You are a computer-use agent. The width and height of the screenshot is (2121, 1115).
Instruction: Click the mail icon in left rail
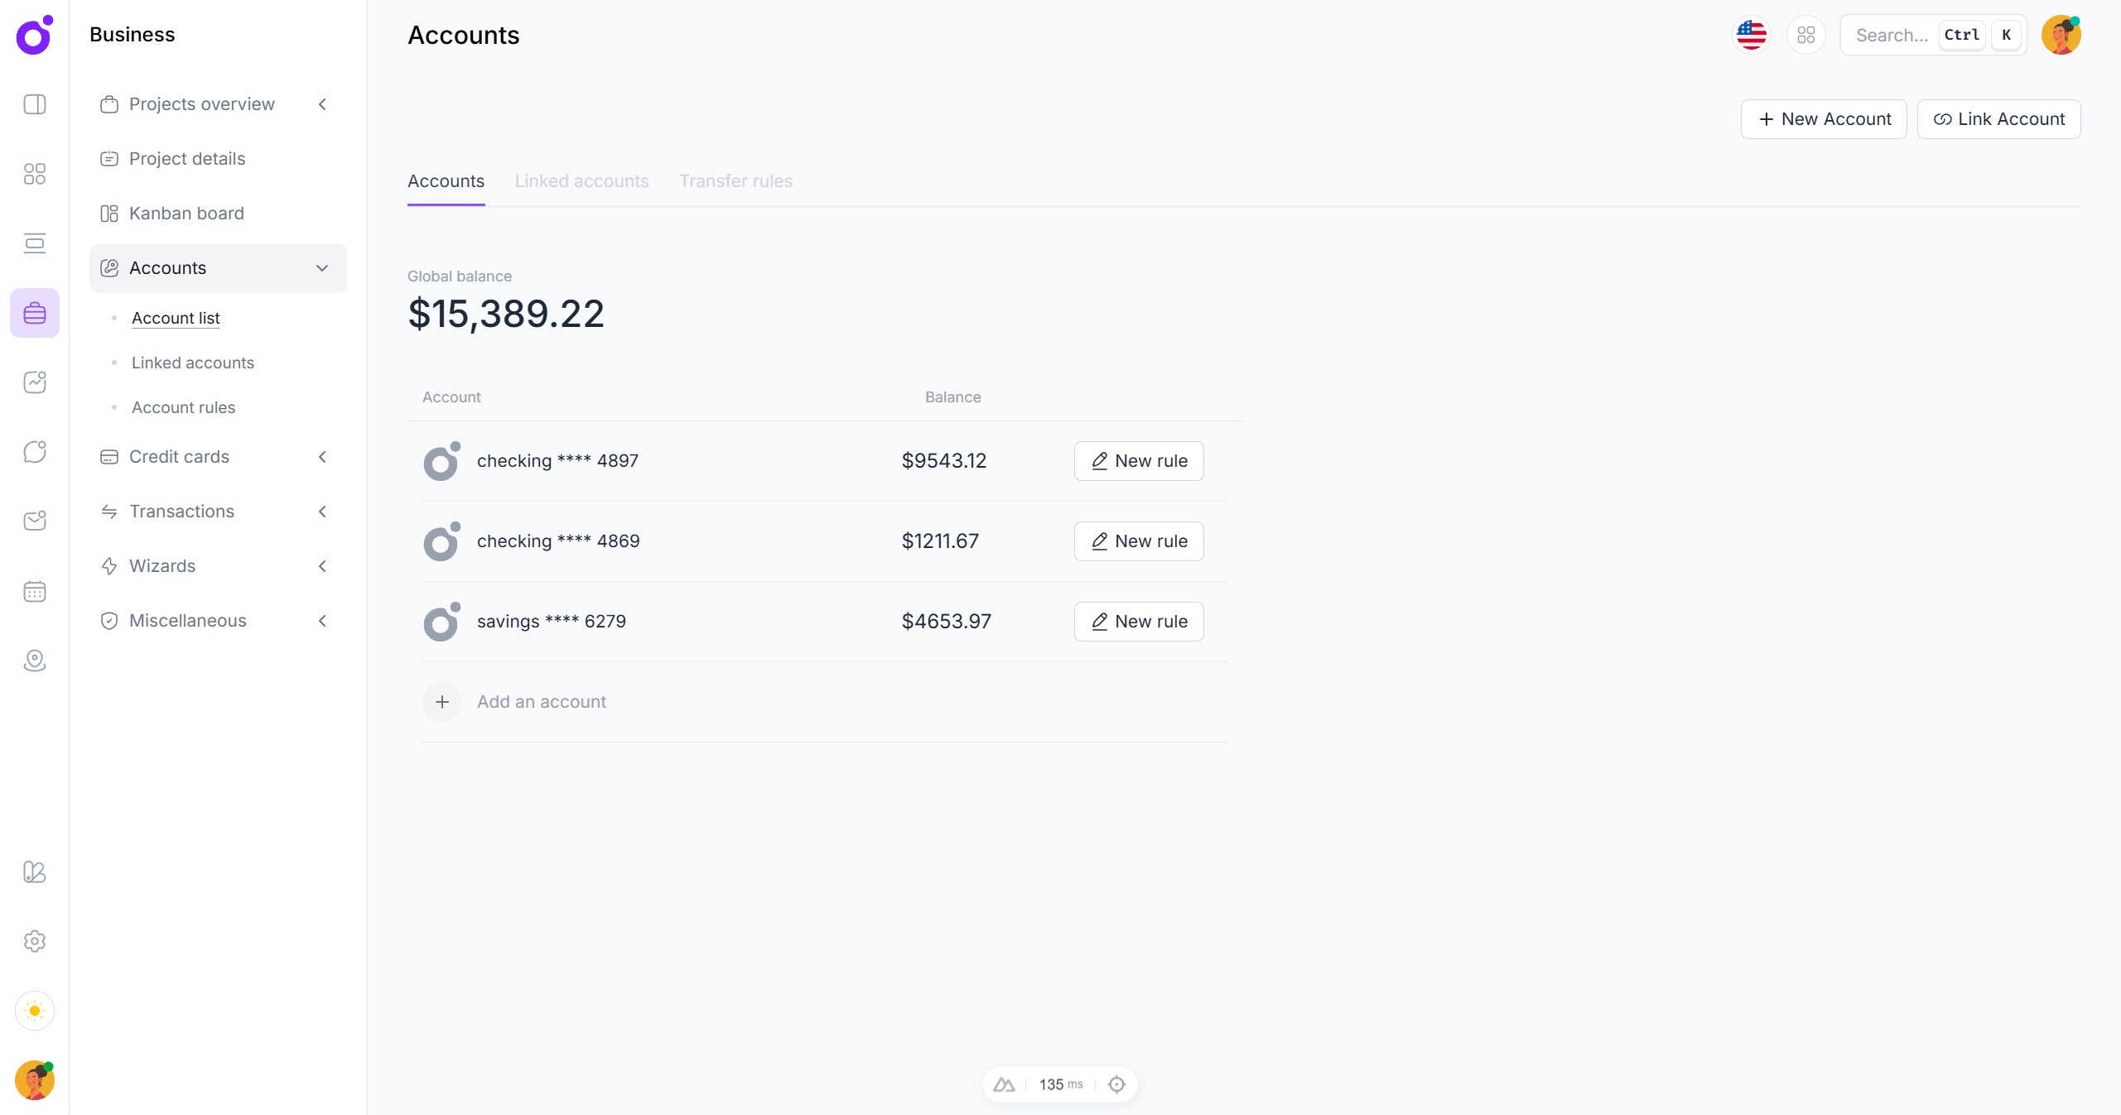[35, 521]
